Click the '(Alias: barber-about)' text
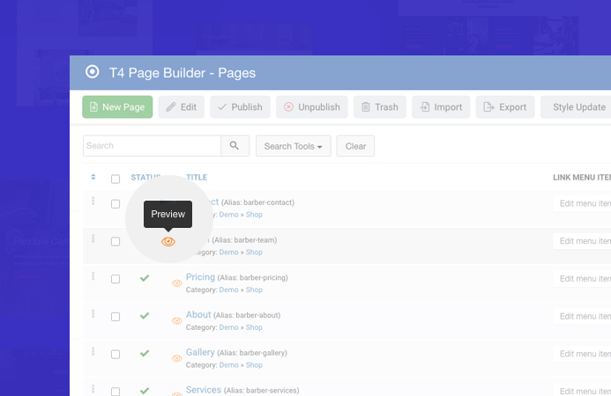 click(247, 315)
